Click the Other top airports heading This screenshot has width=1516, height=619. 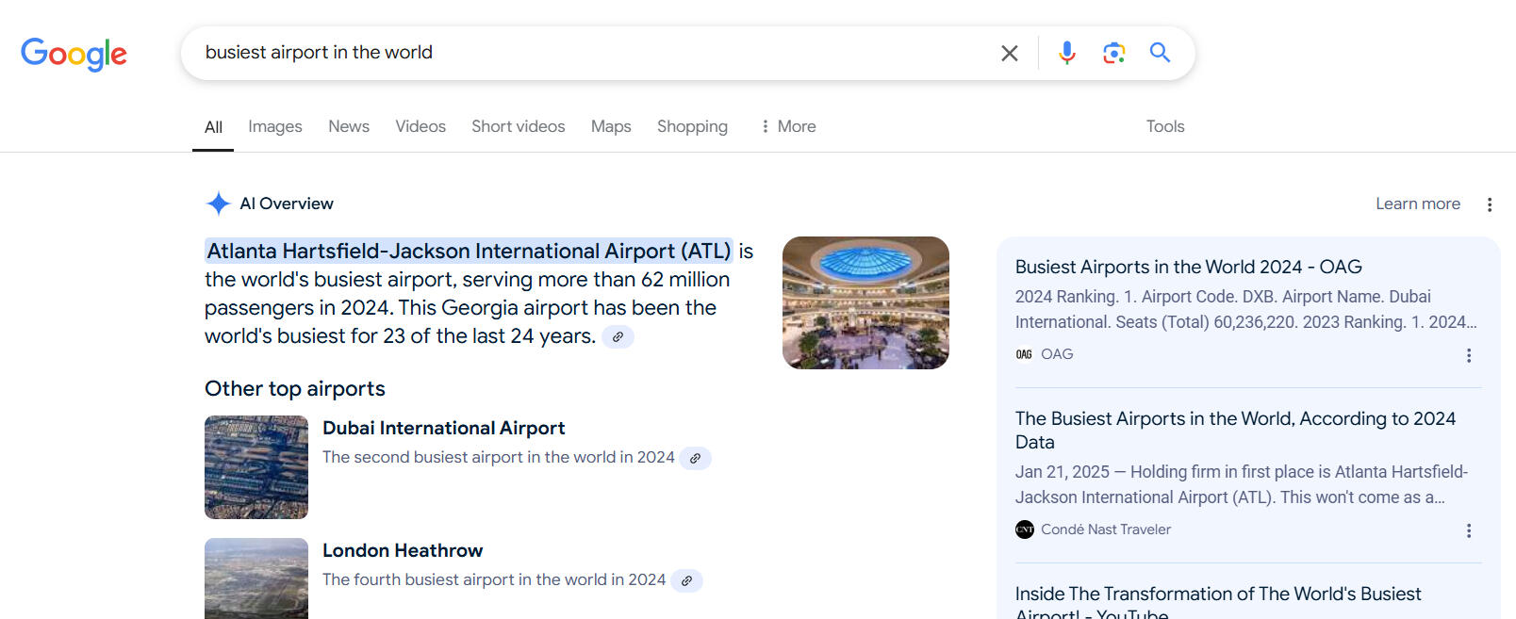[x=295, y=388]
